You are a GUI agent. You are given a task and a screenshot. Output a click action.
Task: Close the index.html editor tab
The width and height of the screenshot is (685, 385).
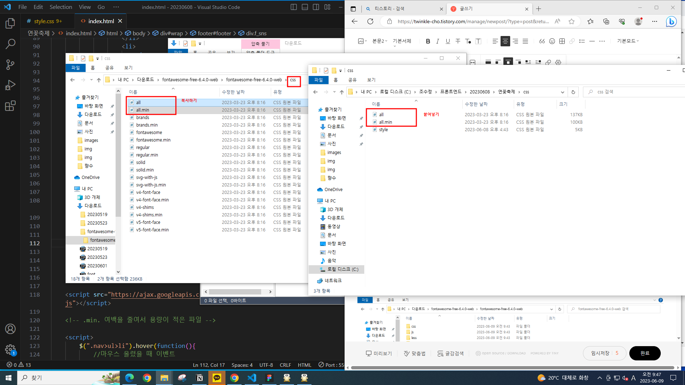120,21
